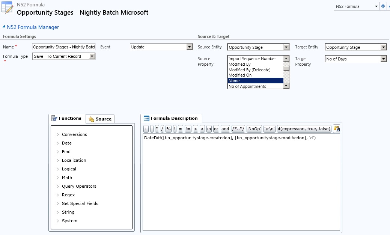Insert the 'NoOp' token

(x=254, y=129)
